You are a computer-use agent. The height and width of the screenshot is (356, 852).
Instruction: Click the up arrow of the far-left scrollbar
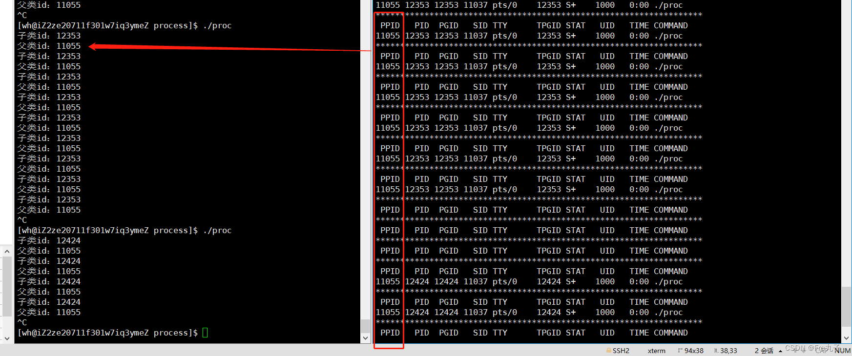click(x=7, y=251)
